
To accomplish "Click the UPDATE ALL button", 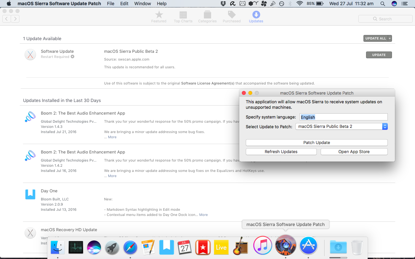I will pyautogui.click(x=375, y=38).
